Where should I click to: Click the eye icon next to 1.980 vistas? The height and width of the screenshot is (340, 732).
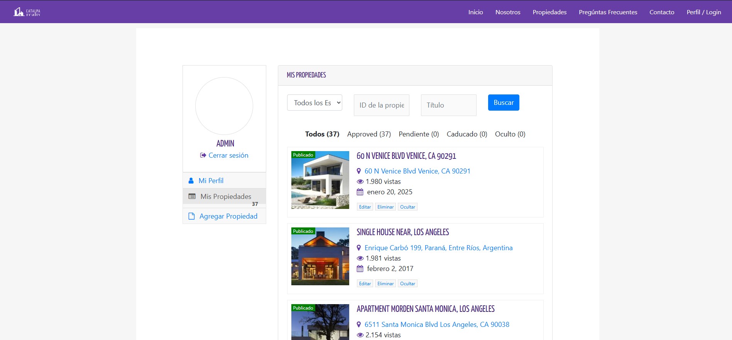pyautogui.click(x=360, y=182)
